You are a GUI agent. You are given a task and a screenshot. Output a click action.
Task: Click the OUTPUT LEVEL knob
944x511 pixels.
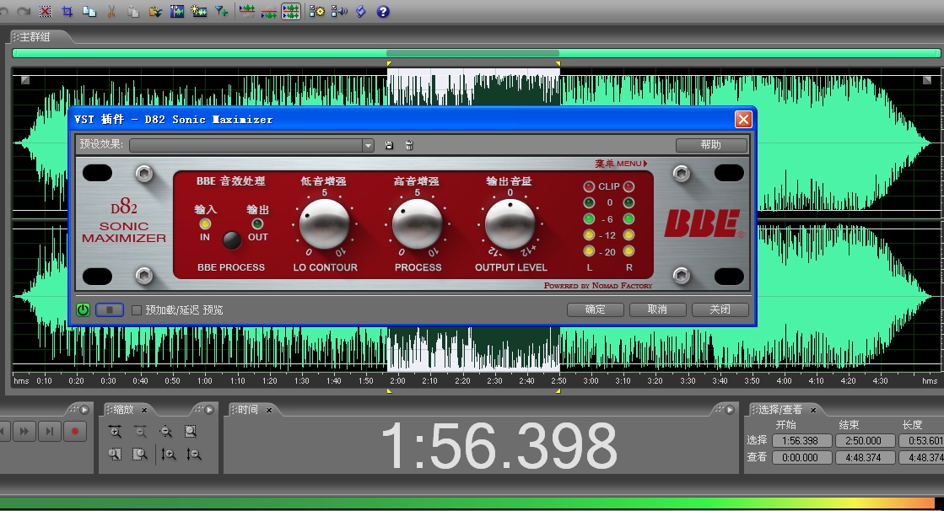[510, 224]
